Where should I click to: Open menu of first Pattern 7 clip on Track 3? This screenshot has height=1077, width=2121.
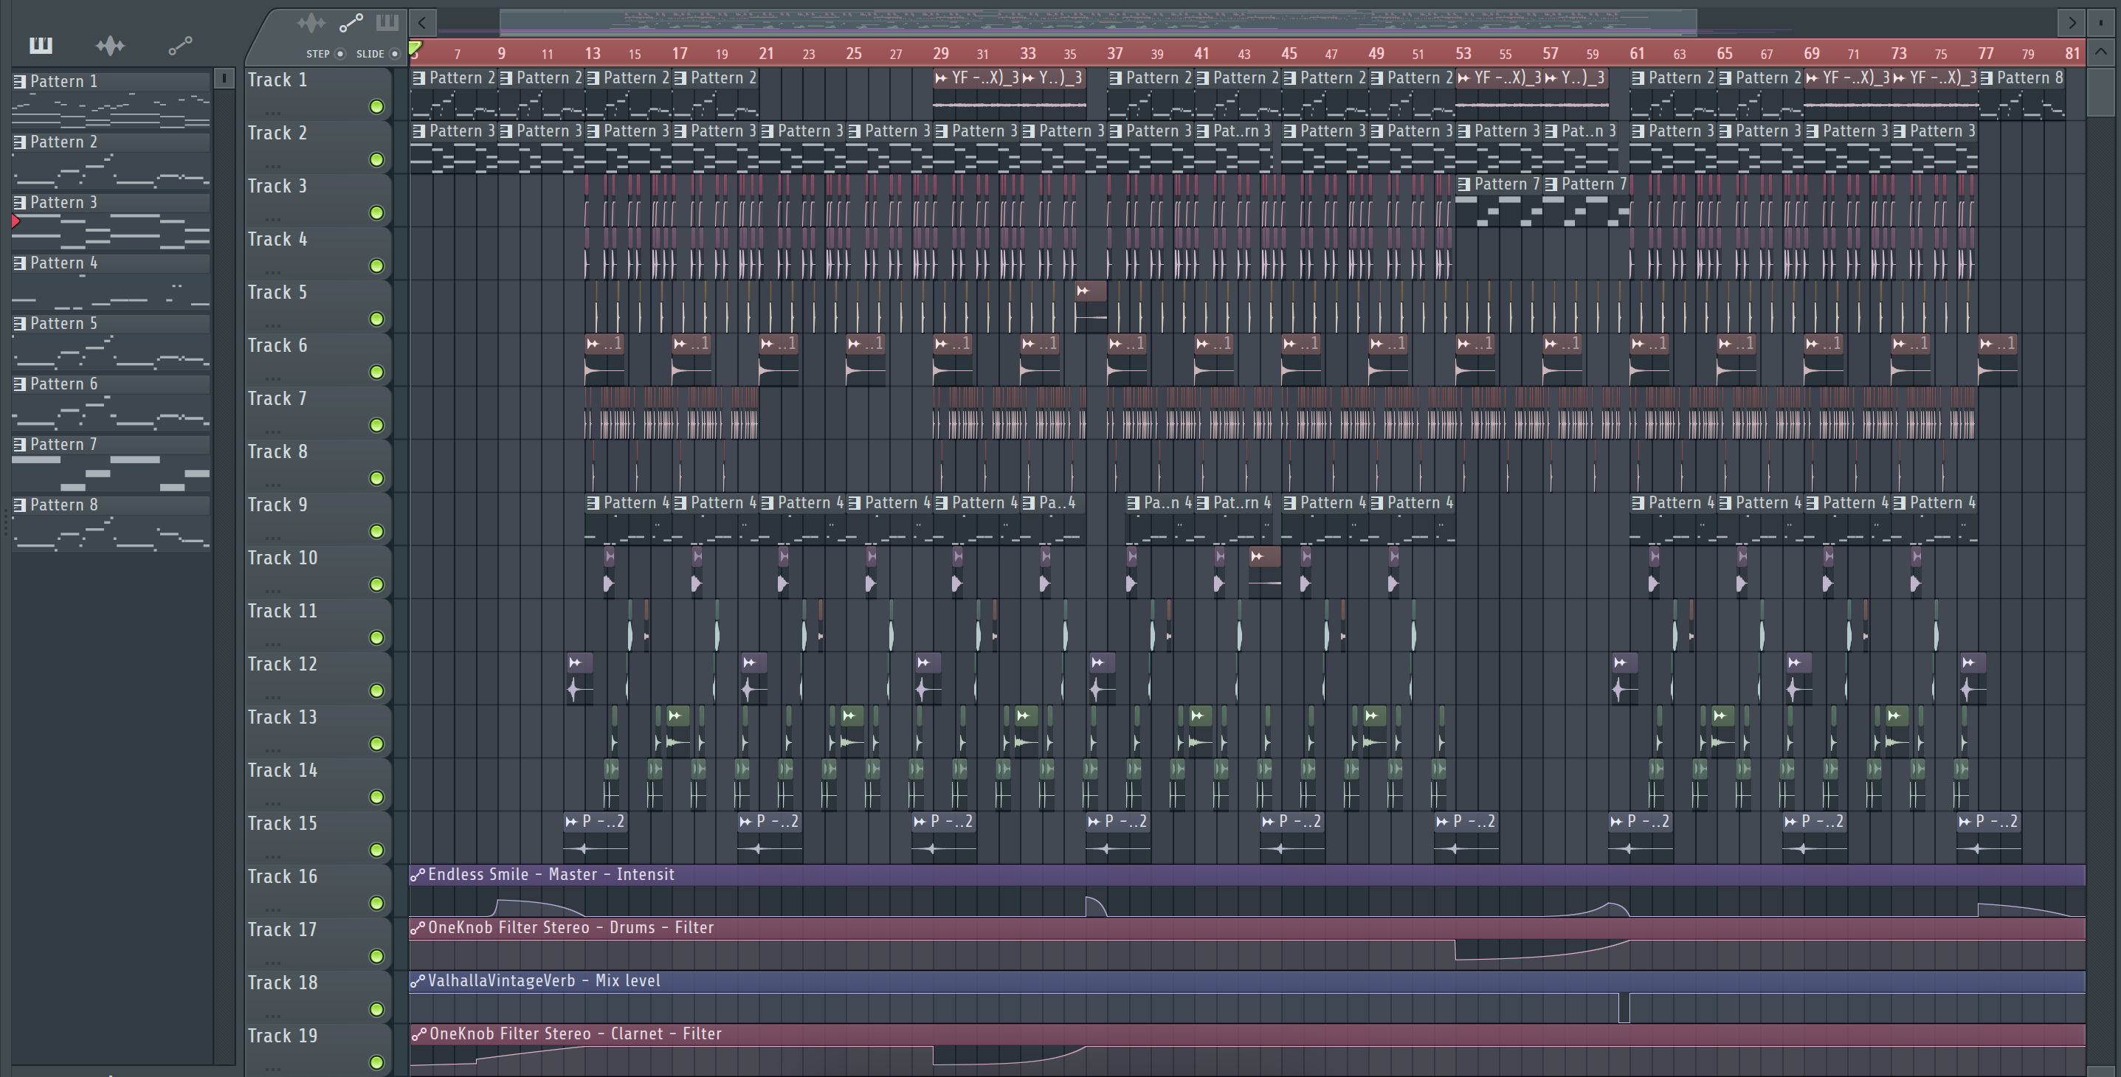click(x=1464, y=184)
